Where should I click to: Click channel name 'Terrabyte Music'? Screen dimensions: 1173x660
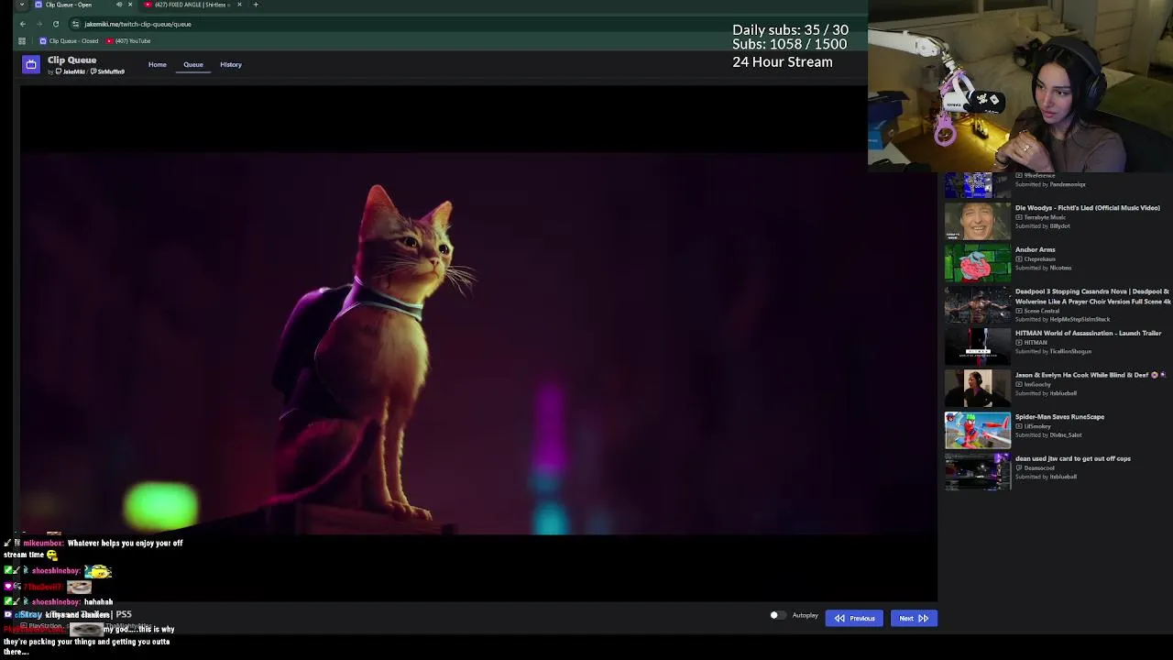[x=1045, y=217]
